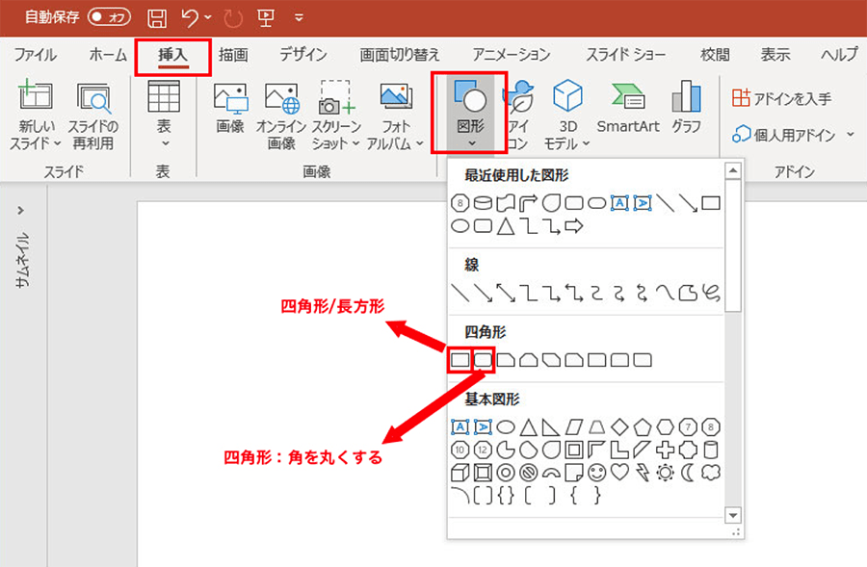Pick the Scribble shape in the 線 section
867x567 pixels.
click(x=711, y=293)
